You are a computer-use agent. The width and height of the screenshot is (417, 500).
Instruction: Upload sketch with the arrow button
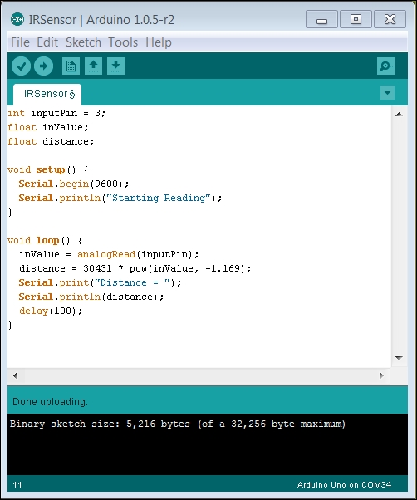pos(44,66)
